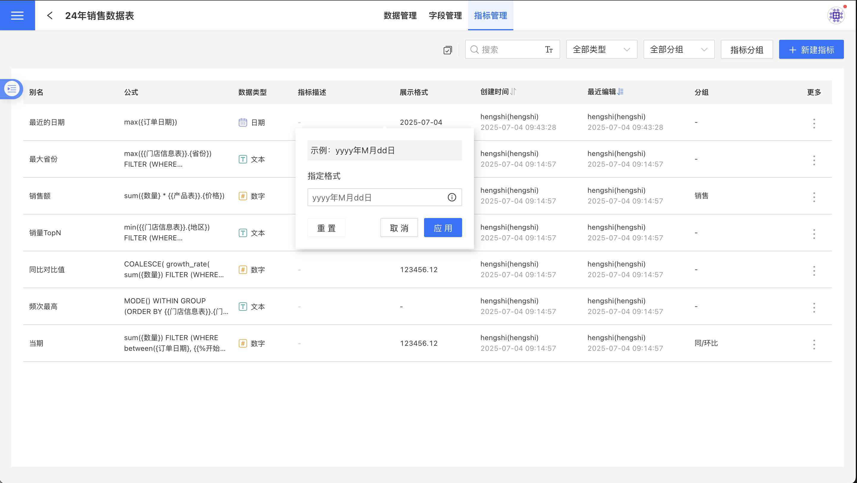Toggle case-sensitive Tт search option
This screenshot has width=857, height=483.
[549, 50]
